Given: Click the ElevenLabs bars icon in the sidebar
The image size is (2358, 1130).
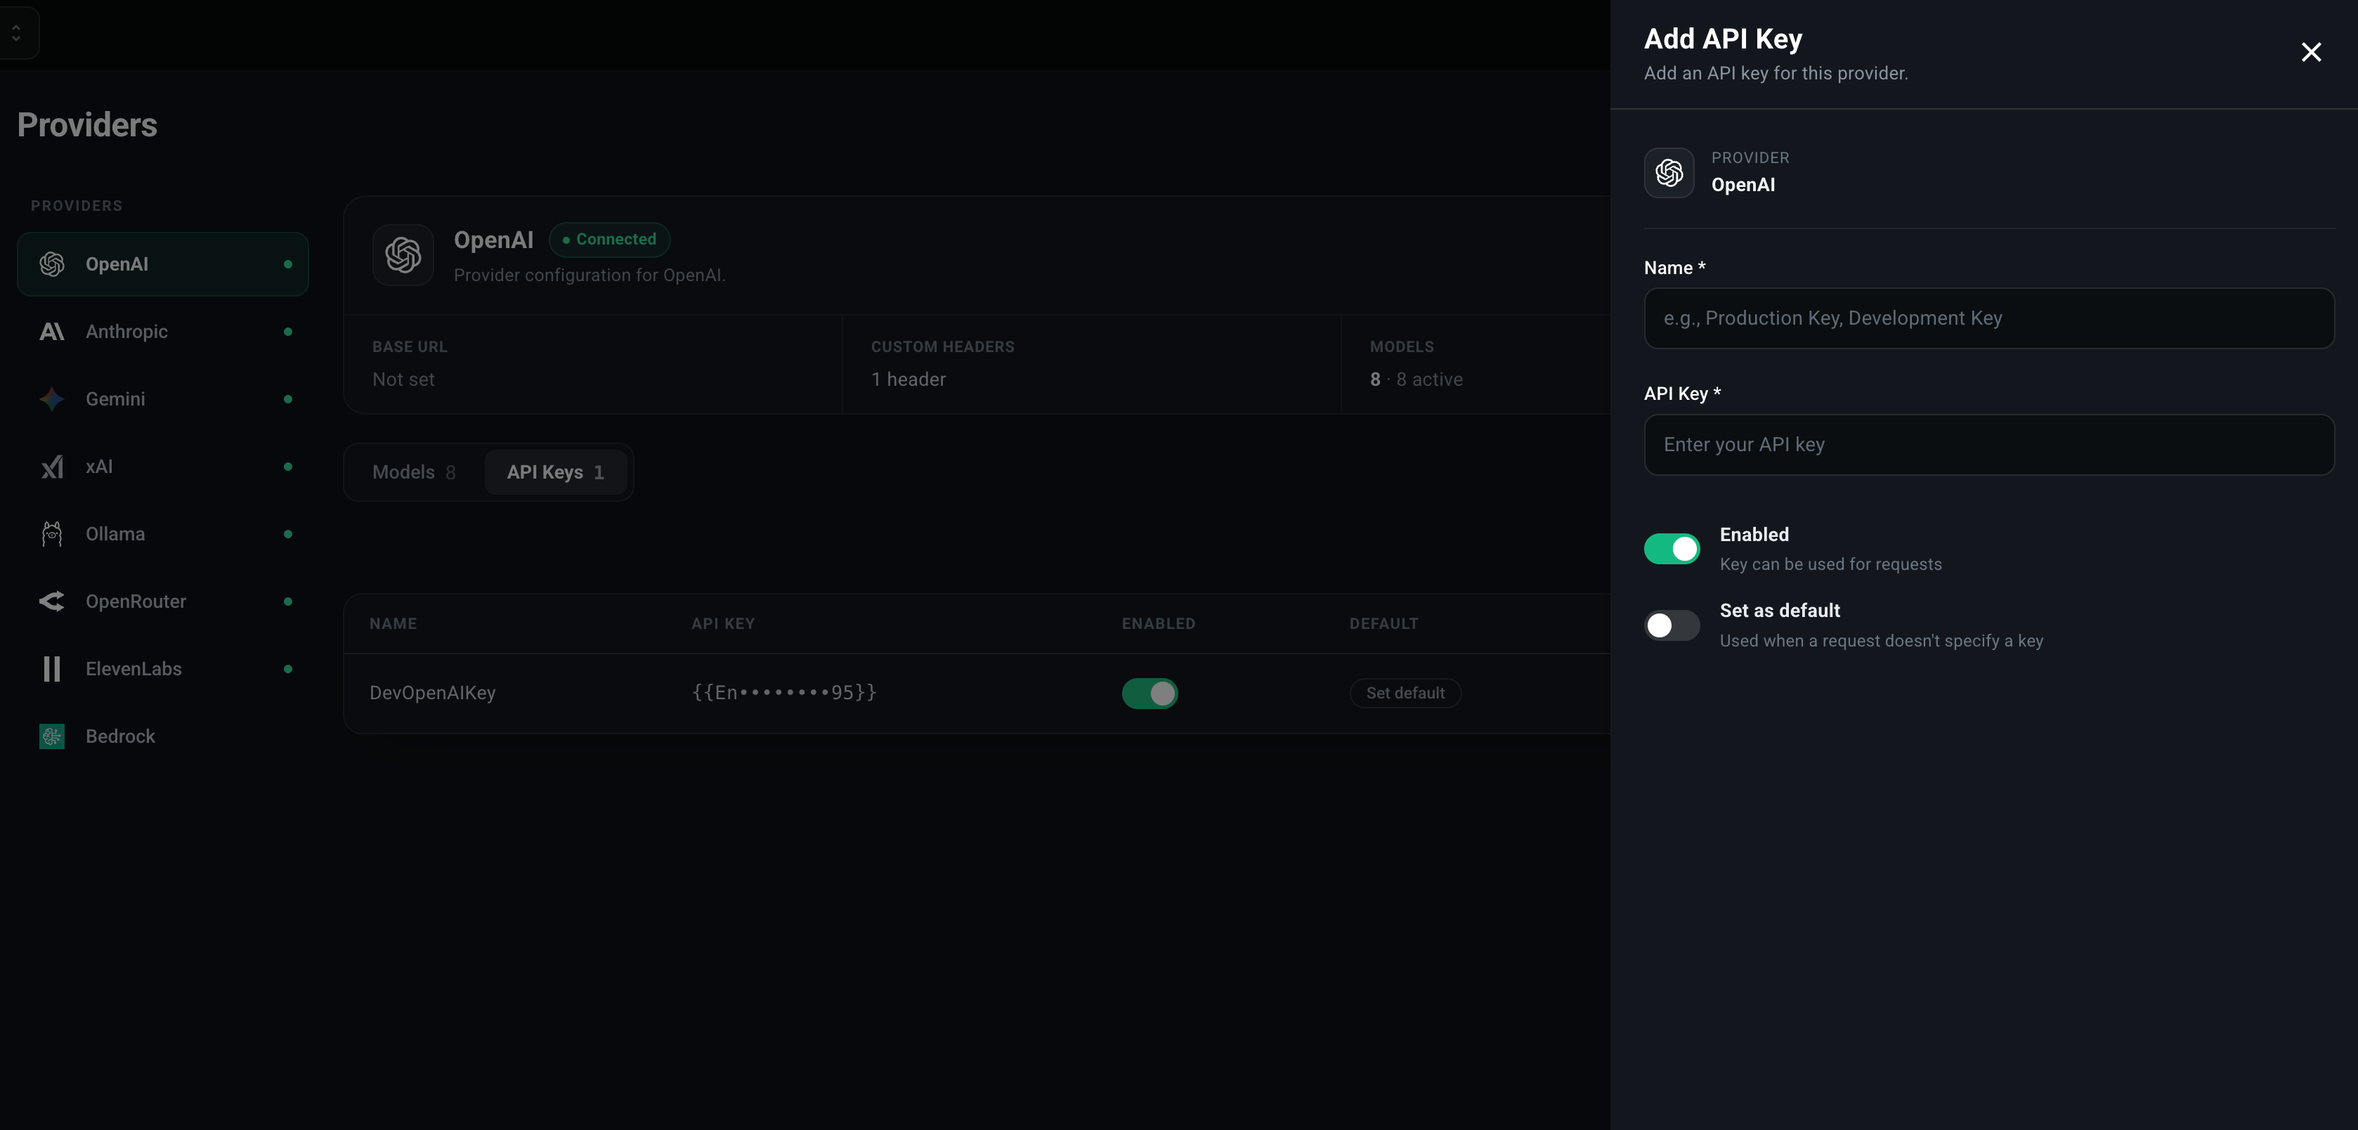Looking at the screenshot, I should (52, 670).
